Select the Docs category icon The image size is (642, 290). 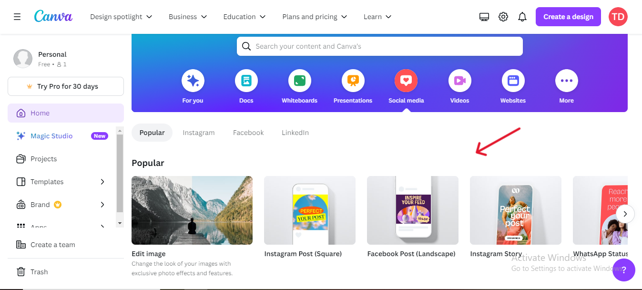[x=246, y=81]
